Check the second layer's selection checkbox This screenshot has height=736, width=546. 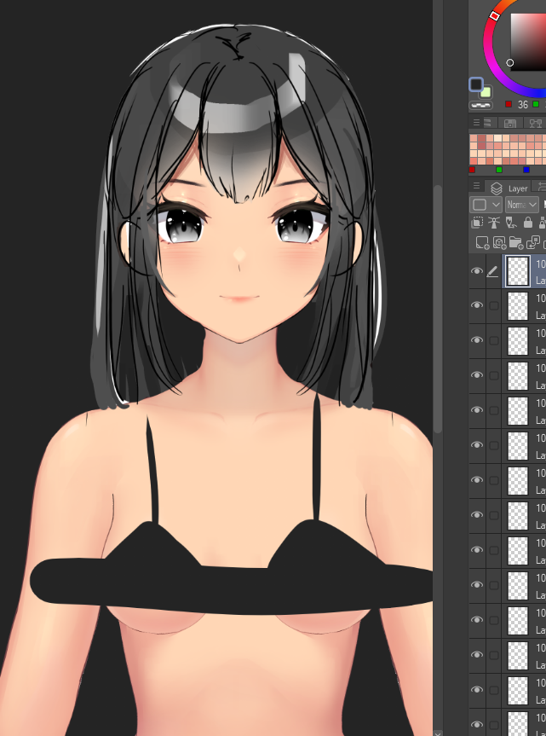(493, 305)
